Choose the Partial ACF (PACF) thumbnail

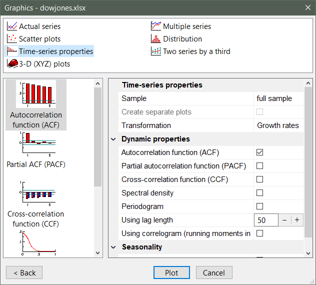[x=36, y=145]
